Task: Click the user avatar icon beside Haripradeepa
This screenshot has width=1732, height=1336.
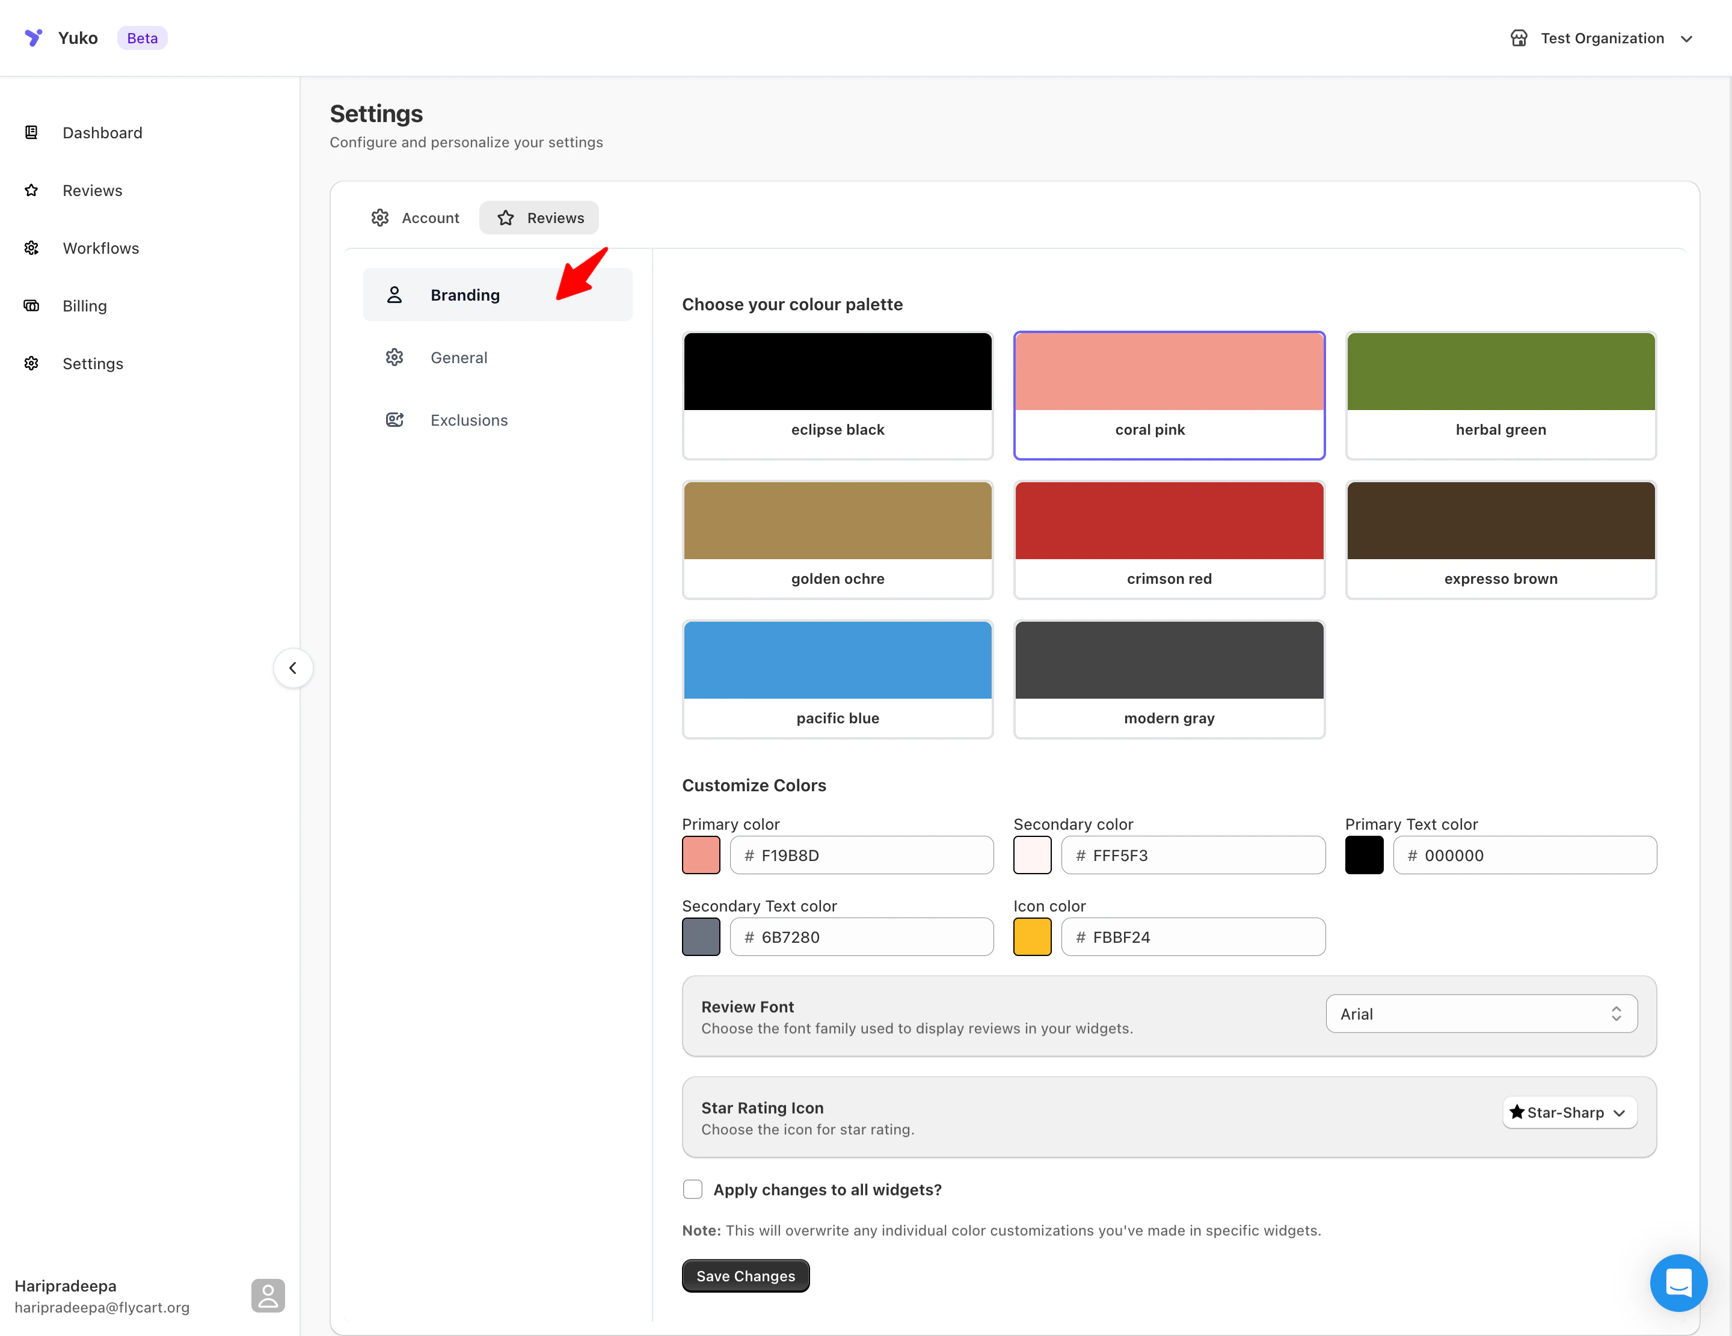Action: [268, 1296]
